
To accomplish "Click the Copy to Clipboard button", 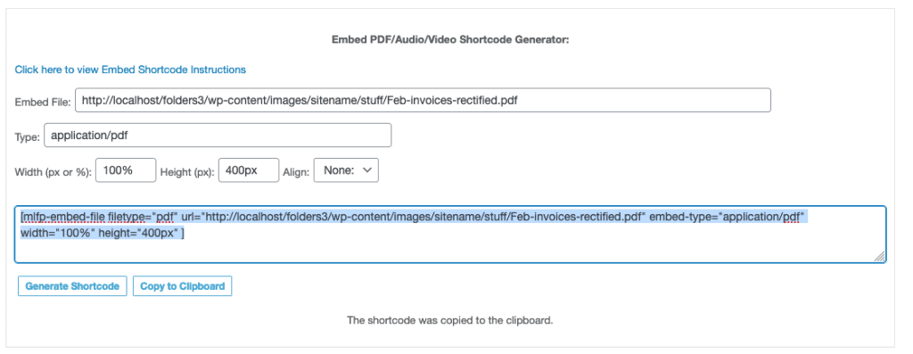I will [182, 286].
